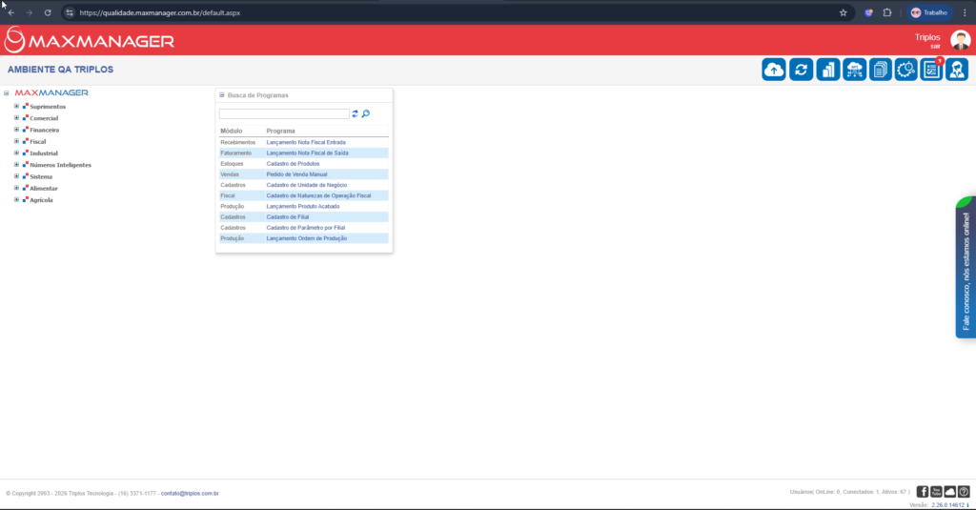The height and width of the screenshot is (510, 976).
Task: Expand the Suprimentos tree node
Action: click(16, 107)
